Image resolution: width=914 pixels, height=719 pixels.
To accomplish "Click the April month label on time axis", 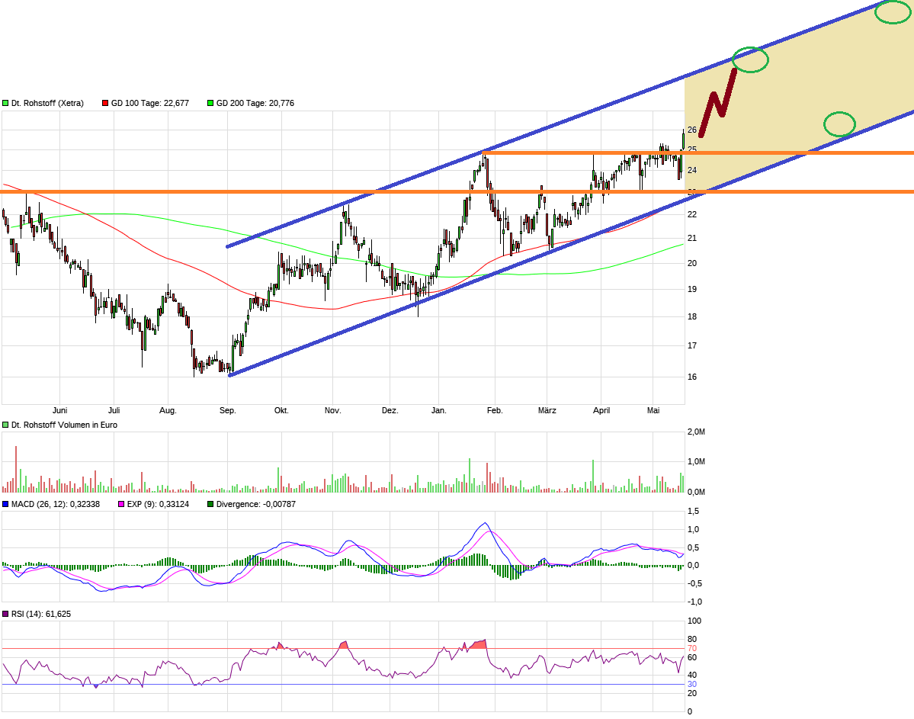I will pyautogui.click(x=601, y=410).
